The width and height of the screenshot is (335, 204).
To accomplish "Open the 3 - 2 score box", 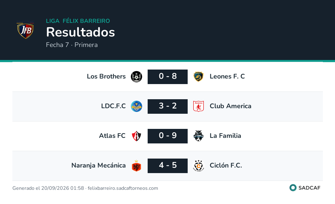I will pos(168,106).
